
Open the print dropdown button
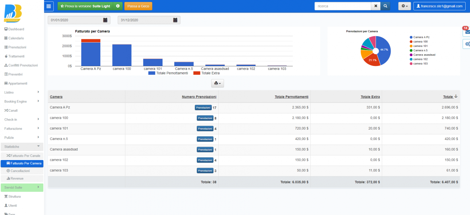[218, 83]
